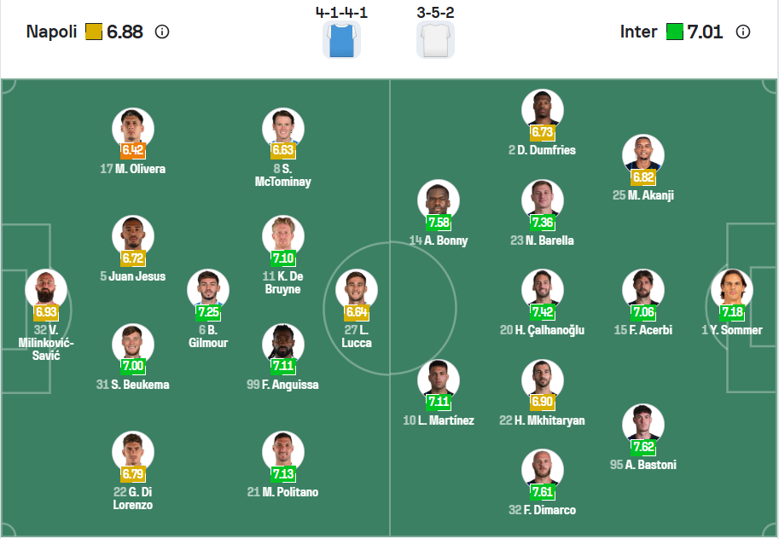
Task: Click B. Gilmour's 7.25 rating badge
Action: tap(208, 312)
